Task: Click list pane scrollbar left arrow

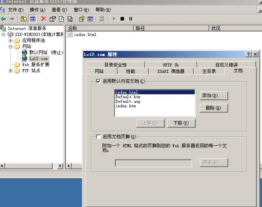Action: [x=69, y=166]
